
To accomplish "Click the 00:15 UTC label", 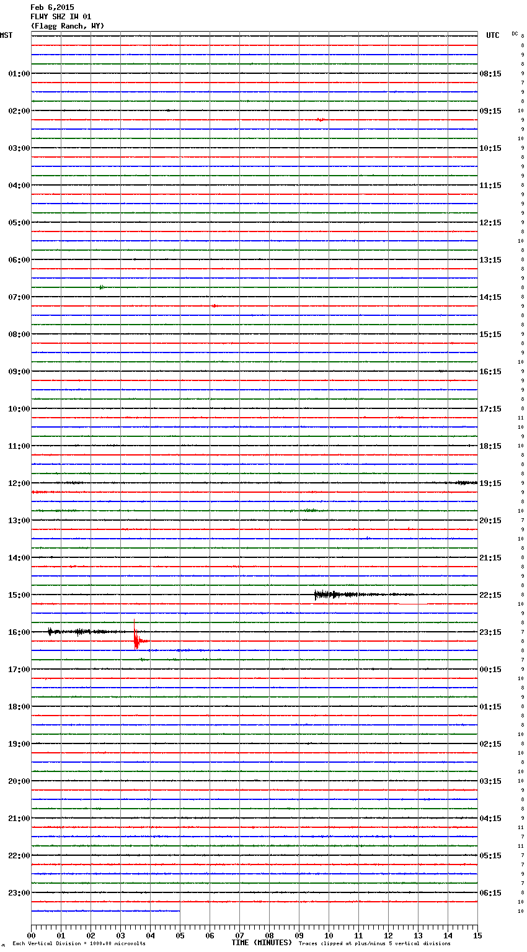I will (x=490, y=670).
